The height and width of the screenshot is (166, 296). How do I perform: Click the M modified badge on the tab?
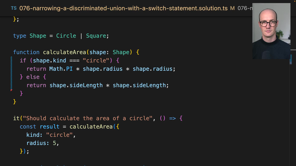[232, 8]
